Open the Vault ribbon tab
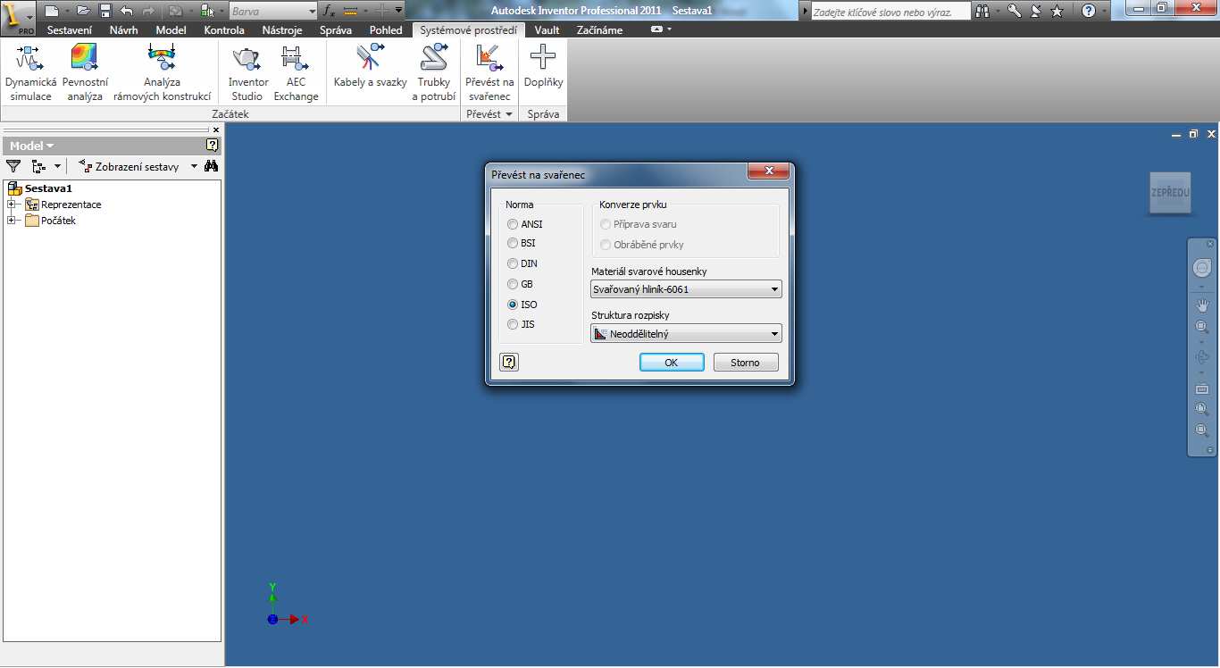The image size is (1220, 668). tap(547, 29)
